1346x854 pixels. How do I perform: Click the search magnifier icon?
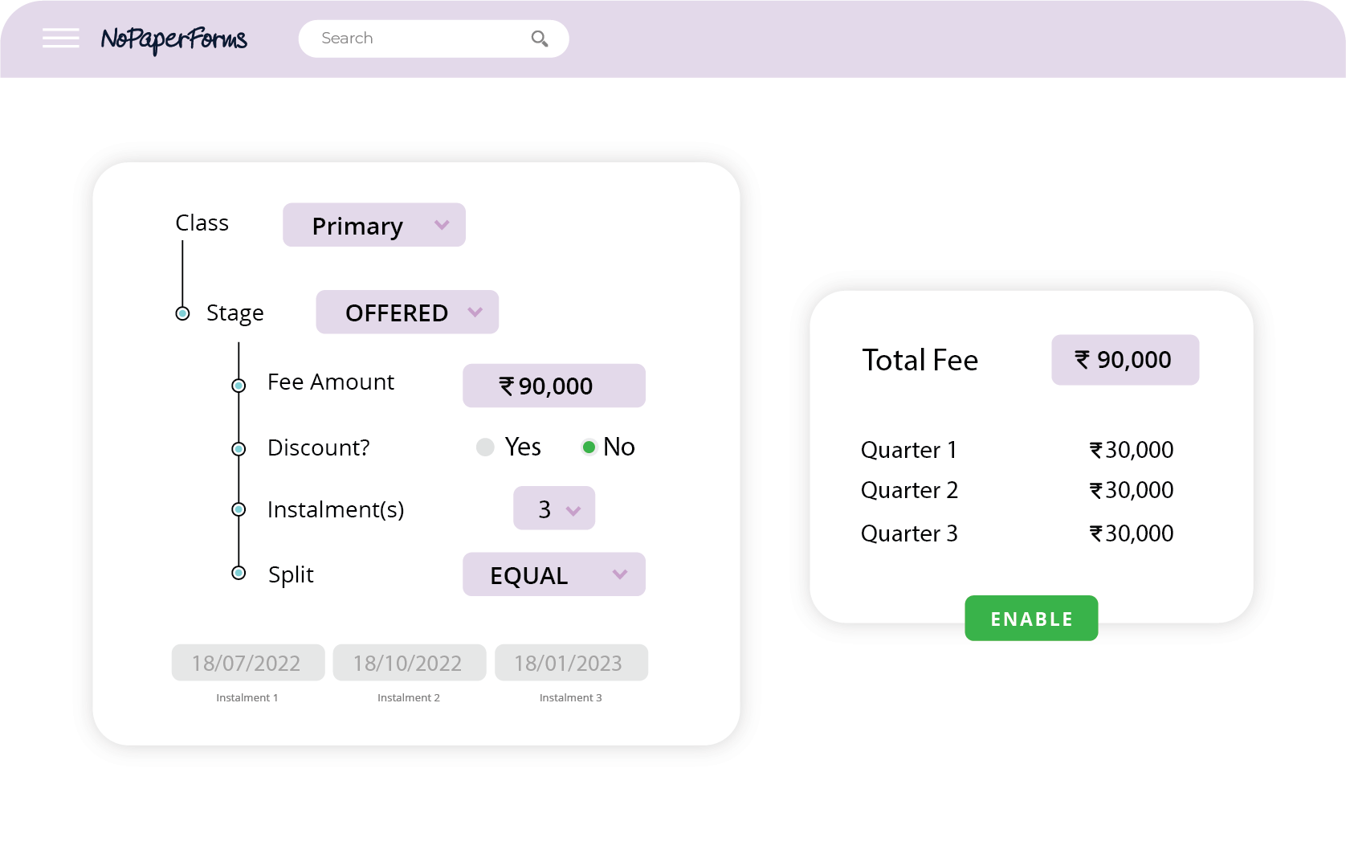540,39
